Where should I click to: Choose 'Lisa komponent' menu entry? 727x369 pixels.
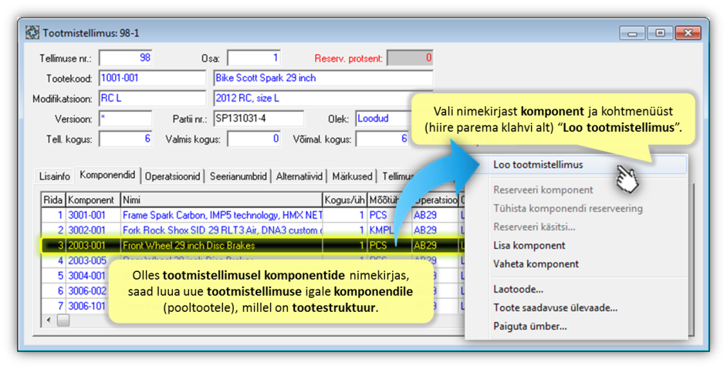pos(529,246)
